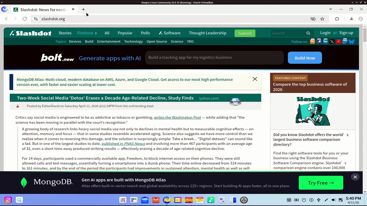Open the browser tab list dropdown
367x206 pixels.
(331, 9)
